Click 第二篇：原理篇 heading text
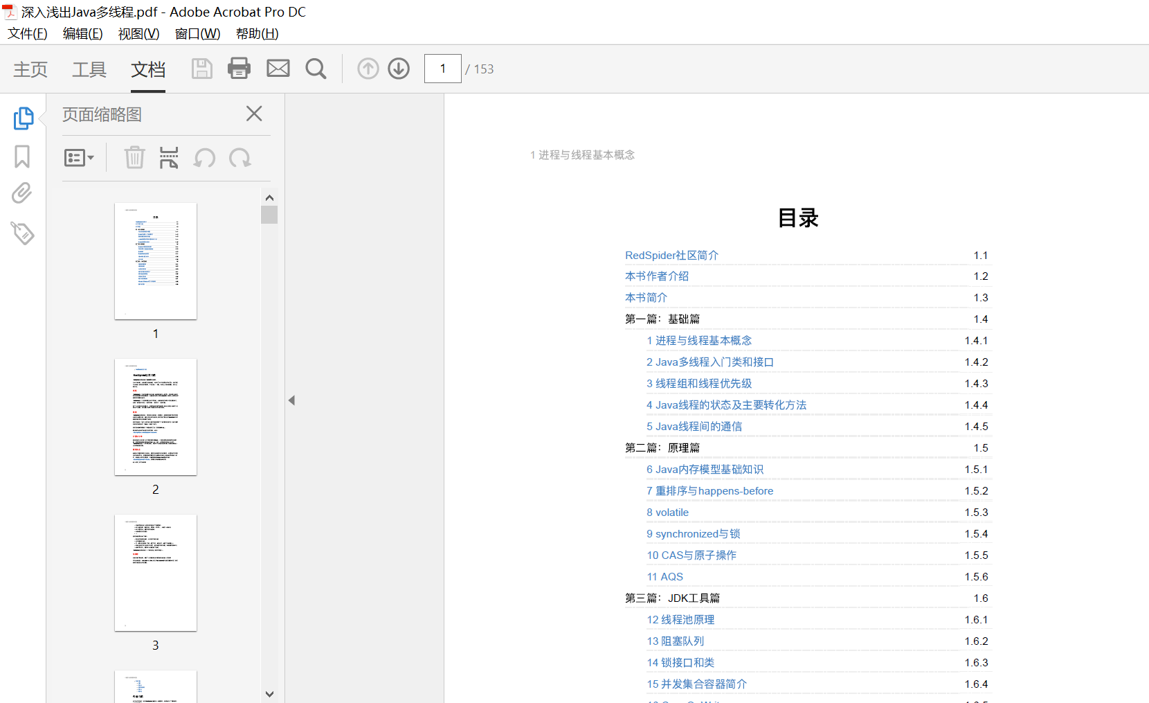The width and height of the screenshot is (1149, 703). pos(662,448)
